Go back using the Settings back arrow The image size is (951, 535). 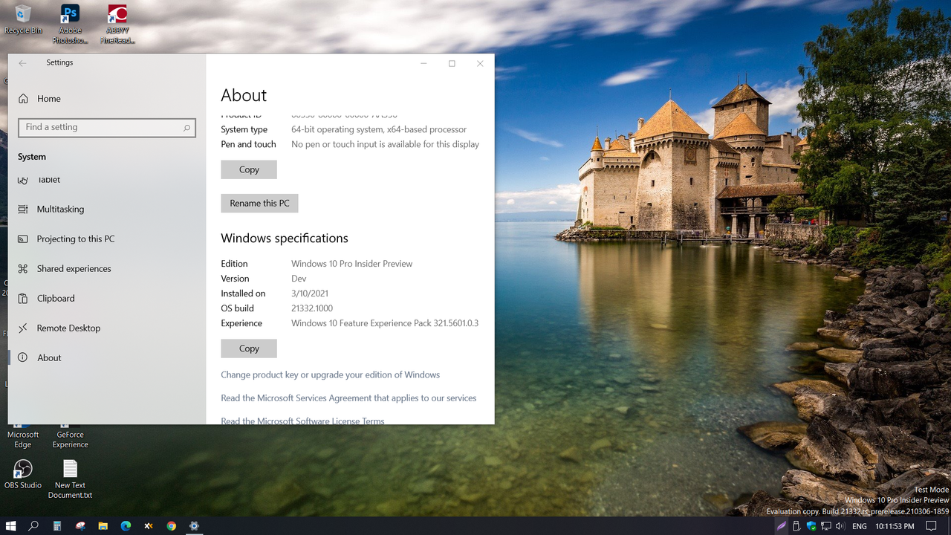click(x=23, y=63)
